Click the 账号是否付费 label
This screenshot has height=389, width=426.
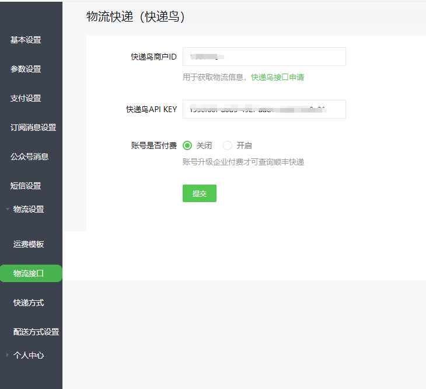(154, 145)
